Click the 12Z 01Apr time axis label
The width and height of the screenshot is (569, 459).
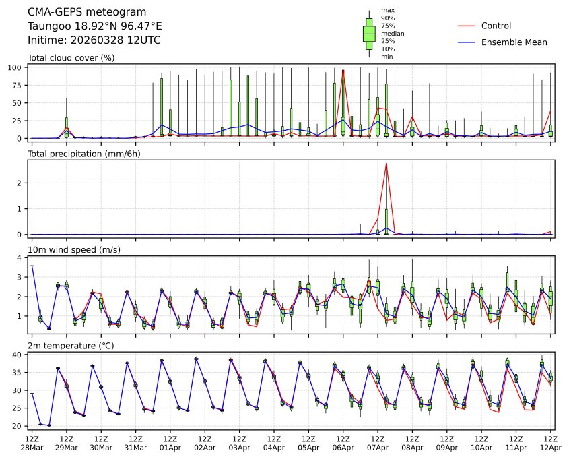click(x=170, y=443)
